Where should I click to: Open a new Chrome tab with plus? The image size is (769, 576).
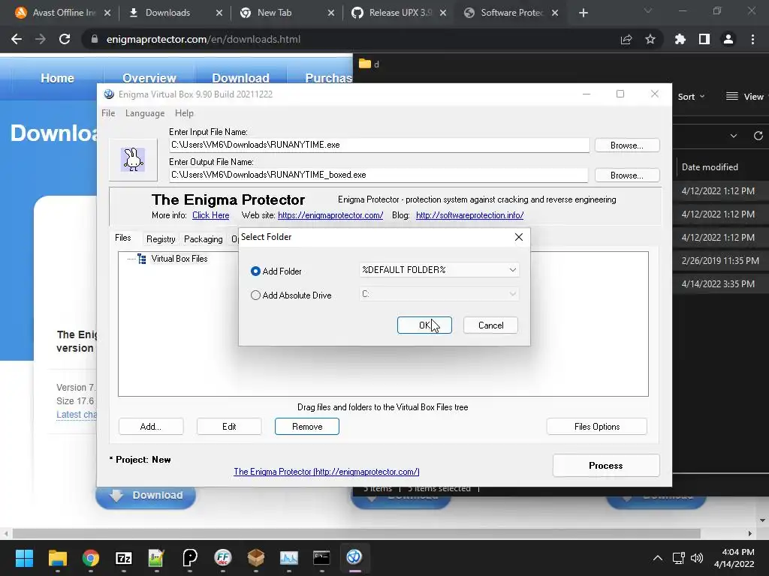click(583, 13)
